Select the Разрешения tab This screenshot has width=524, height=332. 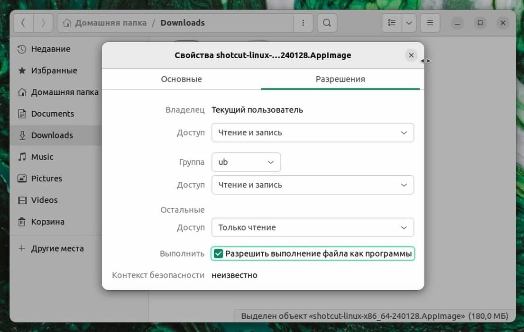(340, 79)
